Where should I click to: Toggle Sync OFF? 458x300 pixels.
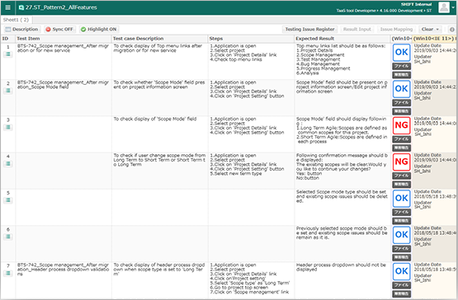click(59, 29)
